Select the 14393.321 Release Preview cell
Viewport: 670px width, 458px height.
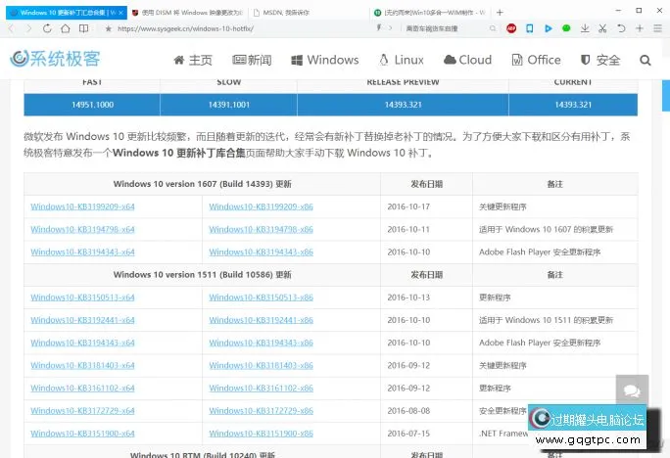click(403, 105)
